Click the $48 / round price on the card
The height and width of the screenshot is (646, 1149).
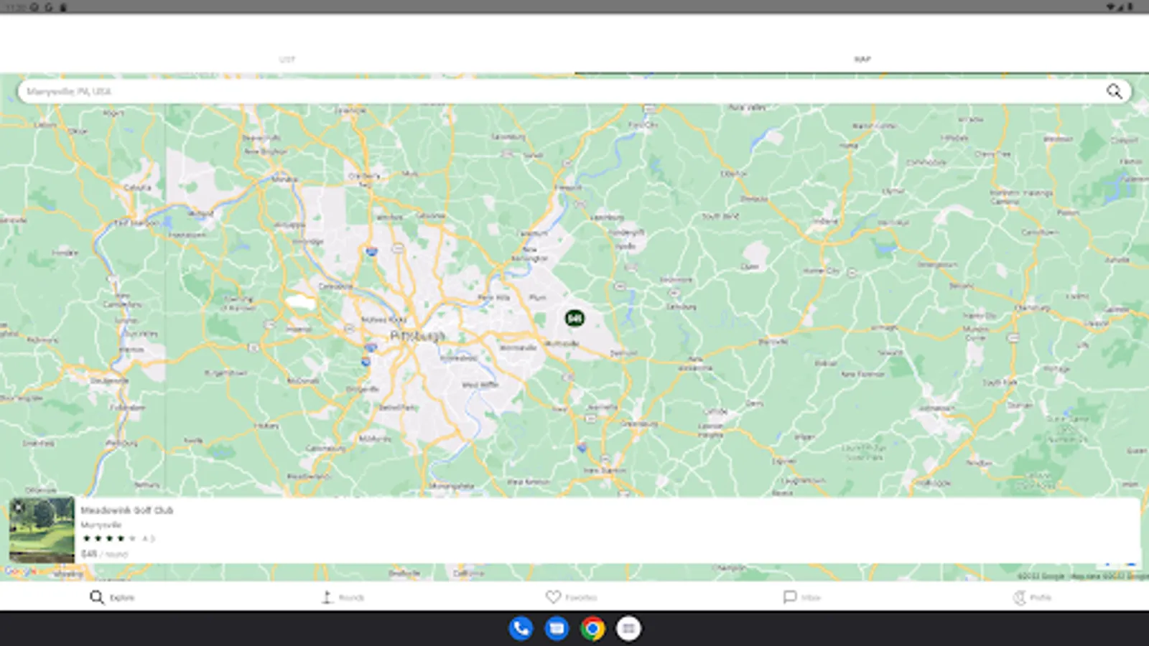coord(104,553)
